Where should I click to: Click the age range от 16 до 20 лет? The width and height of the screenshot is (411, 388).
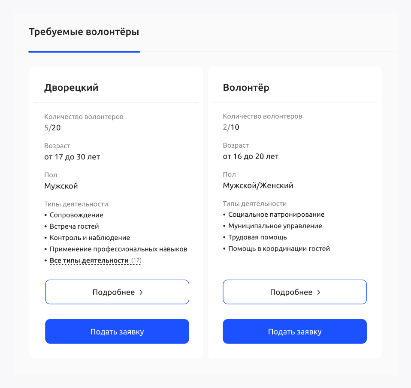pos(251,156)
